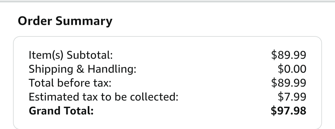Click the word Handling in second row
Image resolution: width=335 pixels, height=129 pixels.
point(112,69)
